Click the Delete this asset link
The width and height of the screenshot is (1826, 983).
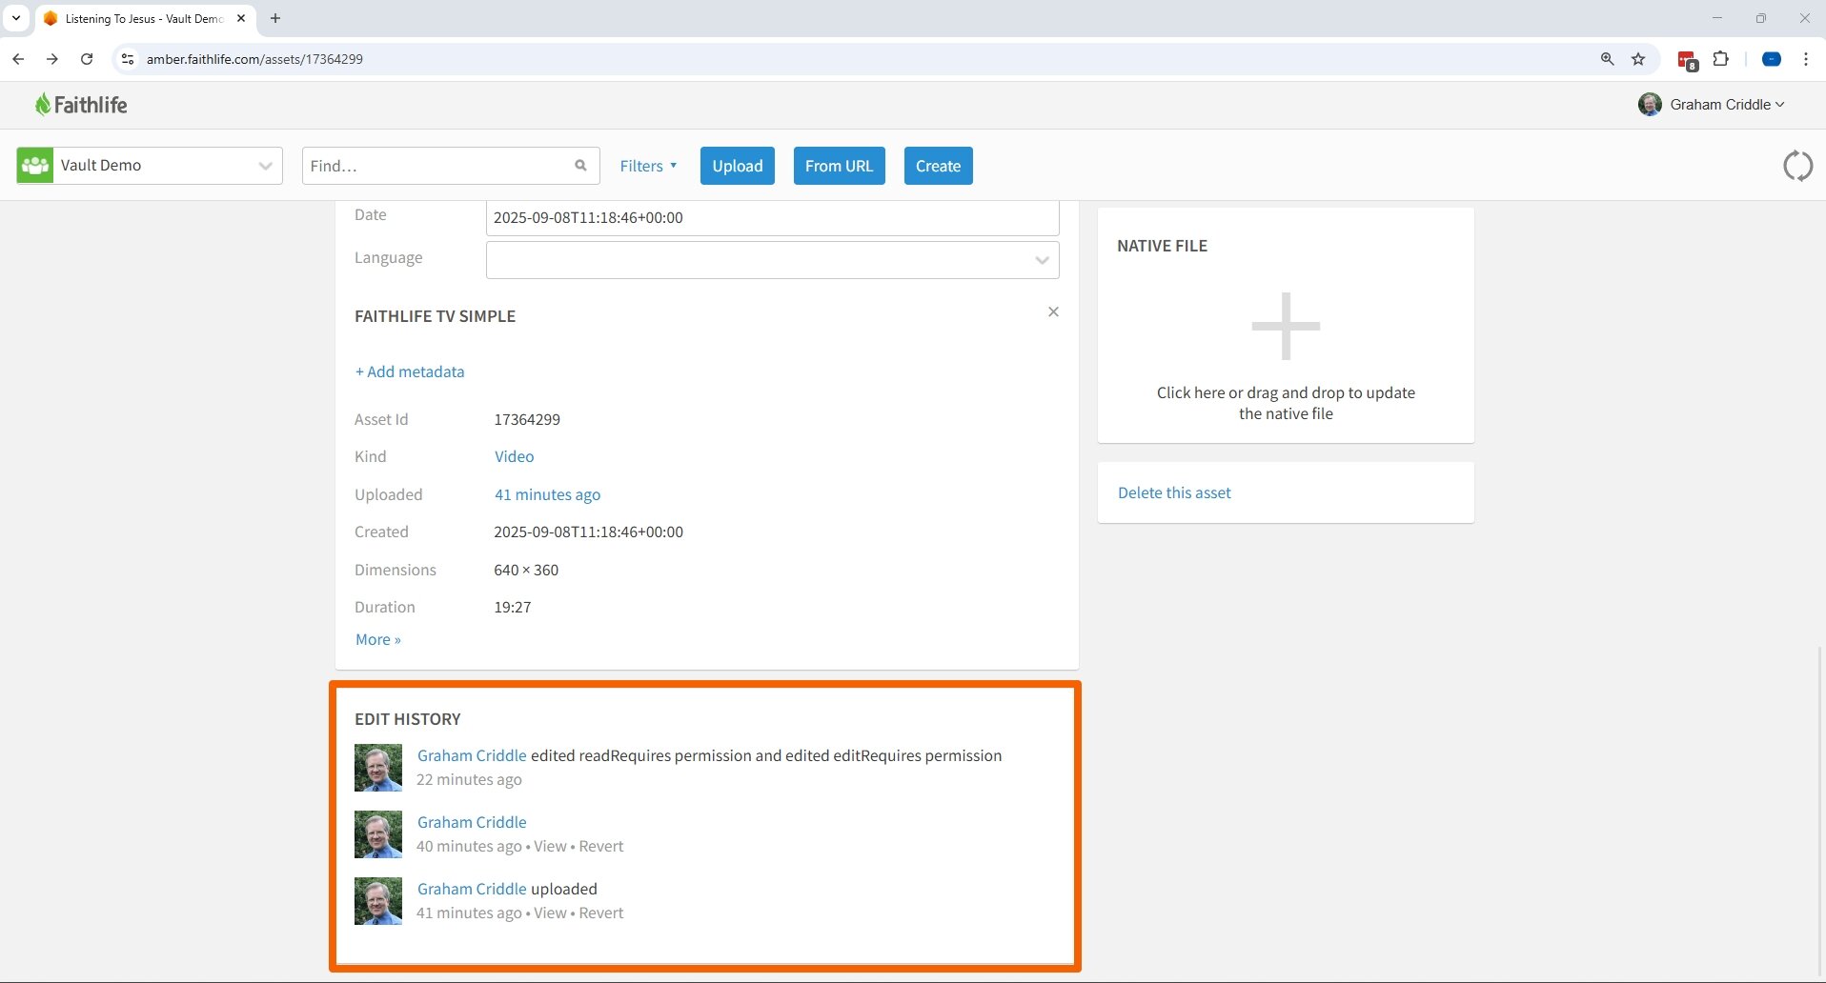pos(1174,492)
